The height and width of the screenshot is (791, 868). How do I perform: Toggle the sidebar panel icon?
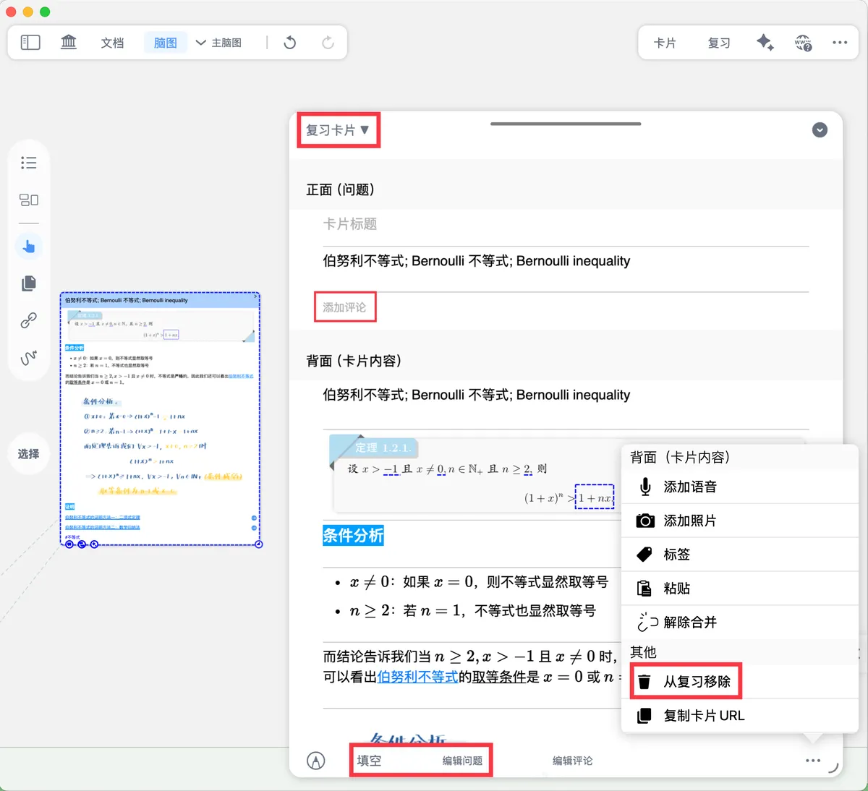coord(30,43)
